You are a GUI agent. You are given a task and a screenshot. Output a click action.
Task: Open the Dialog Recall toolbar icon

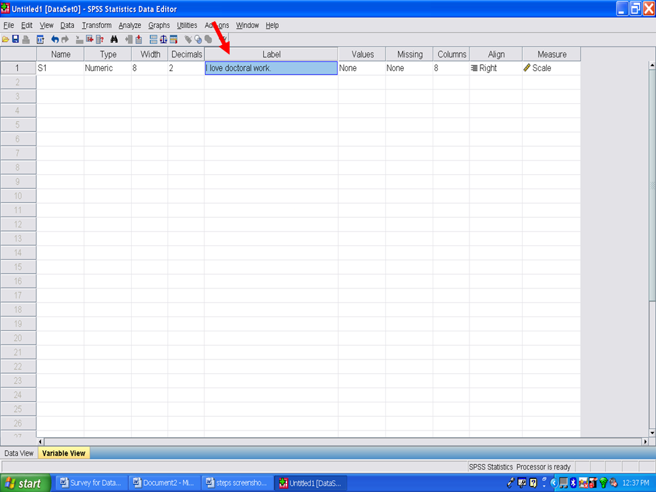coord(40,40)
